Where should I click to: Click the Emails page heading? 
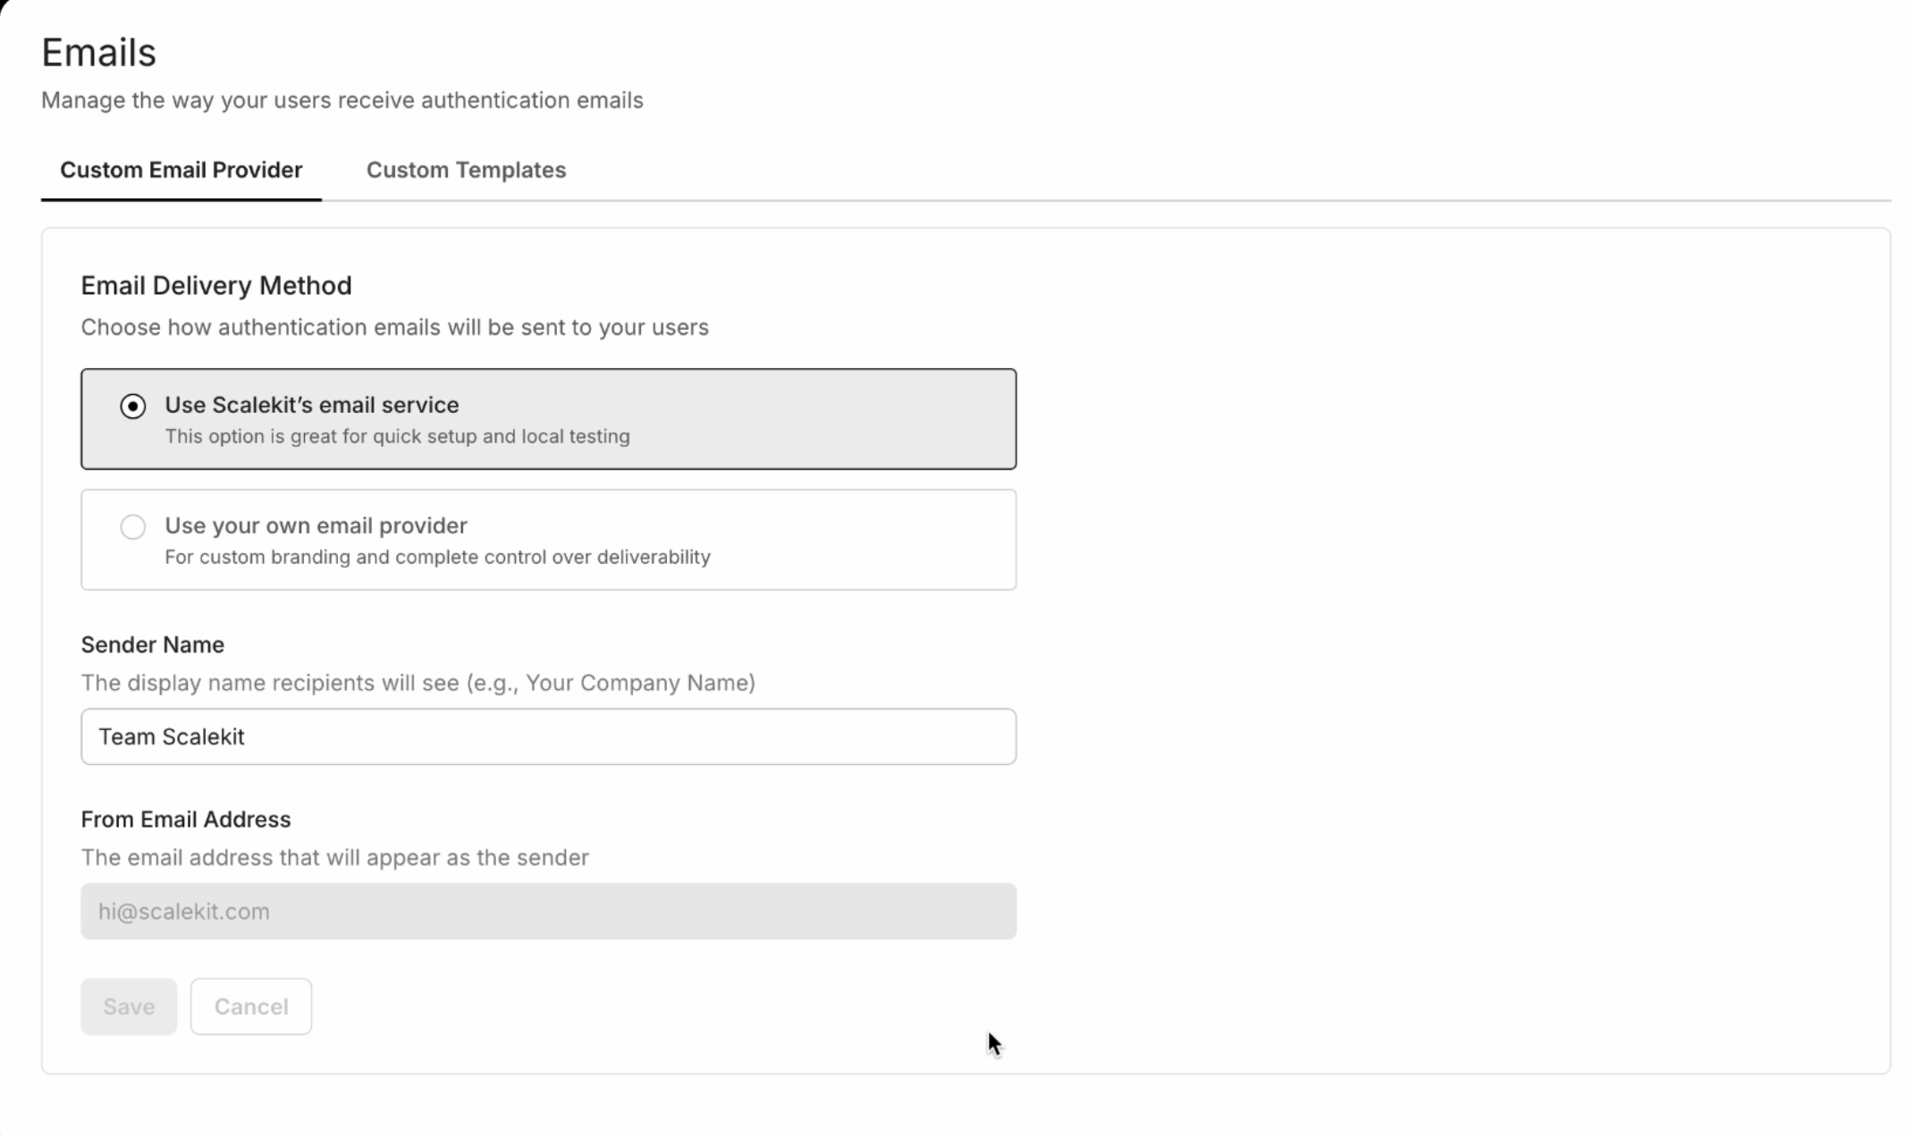click(98, 53)
